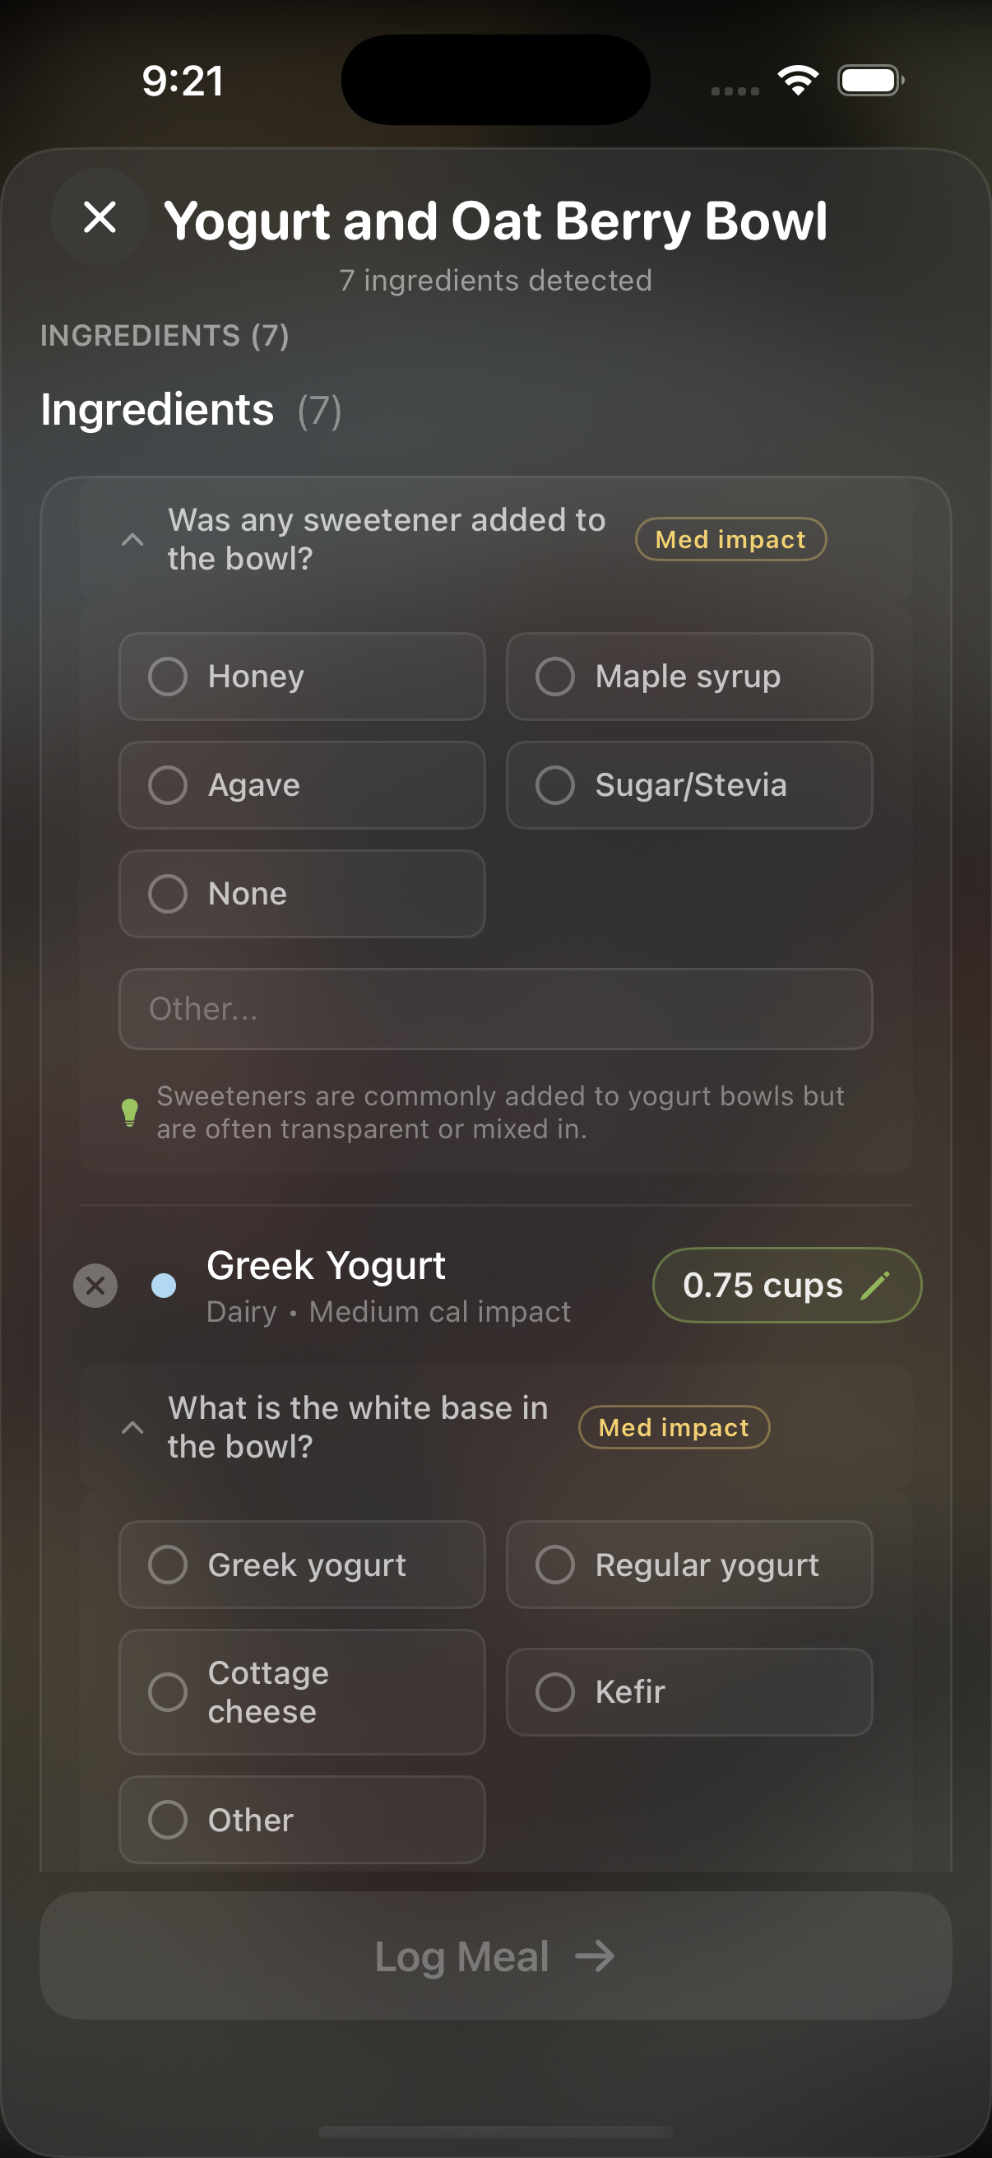The image size is (992, 2158).
Task: Tap the Med impact badge on sweetener question
Action: [730, 540]
